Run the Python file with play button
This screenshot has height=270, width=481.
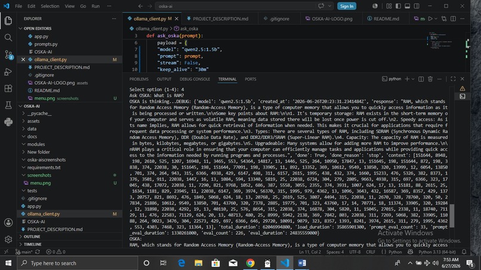click(x=430, y=18)
